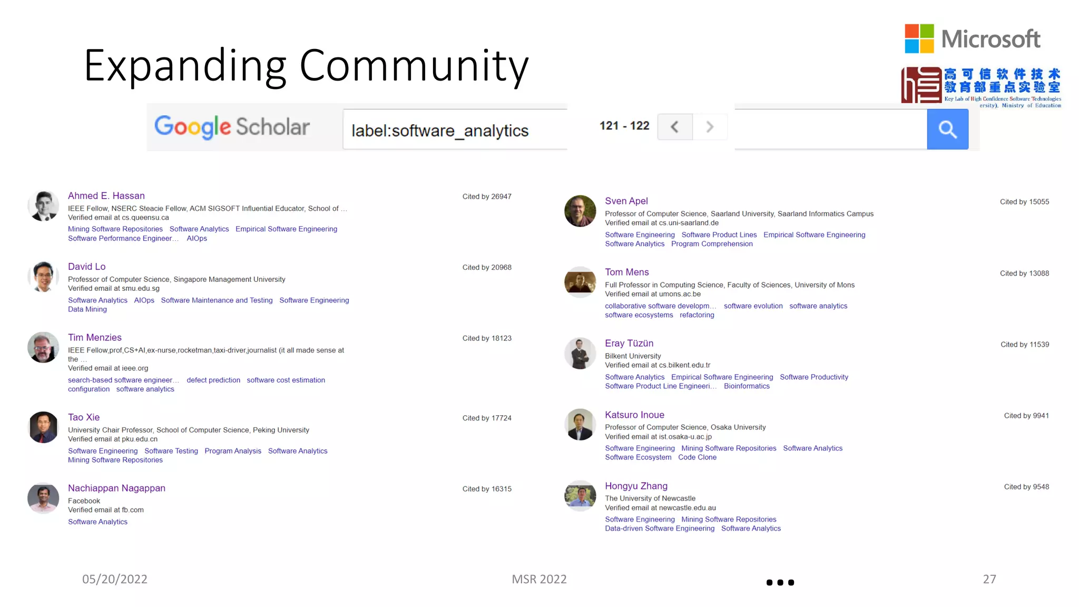Open the Tao Xie name link
Image resolution: width=1079 pixels, height=607 pixels.
click(84, 417)
